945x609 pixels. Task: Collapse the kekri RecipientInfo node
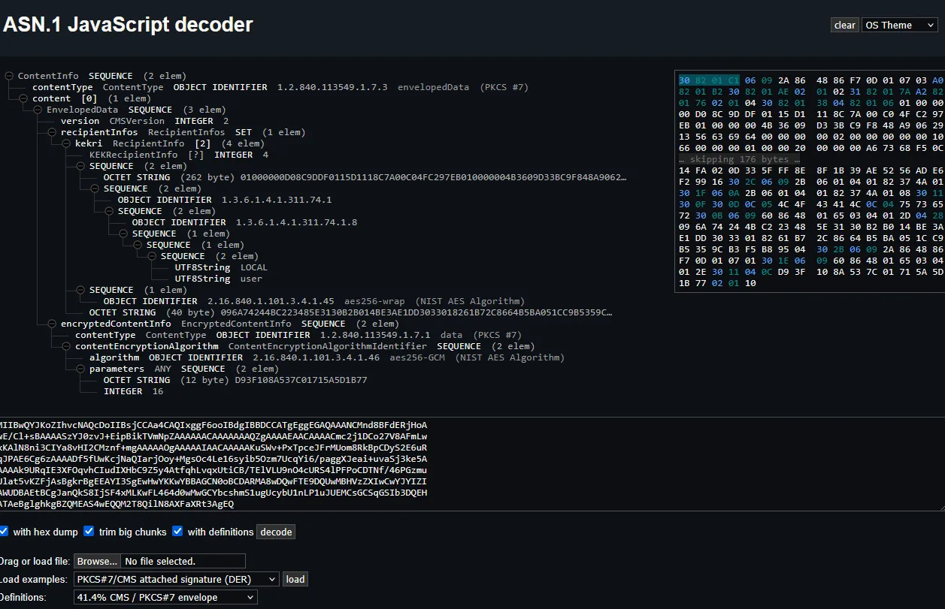point(66,143)
